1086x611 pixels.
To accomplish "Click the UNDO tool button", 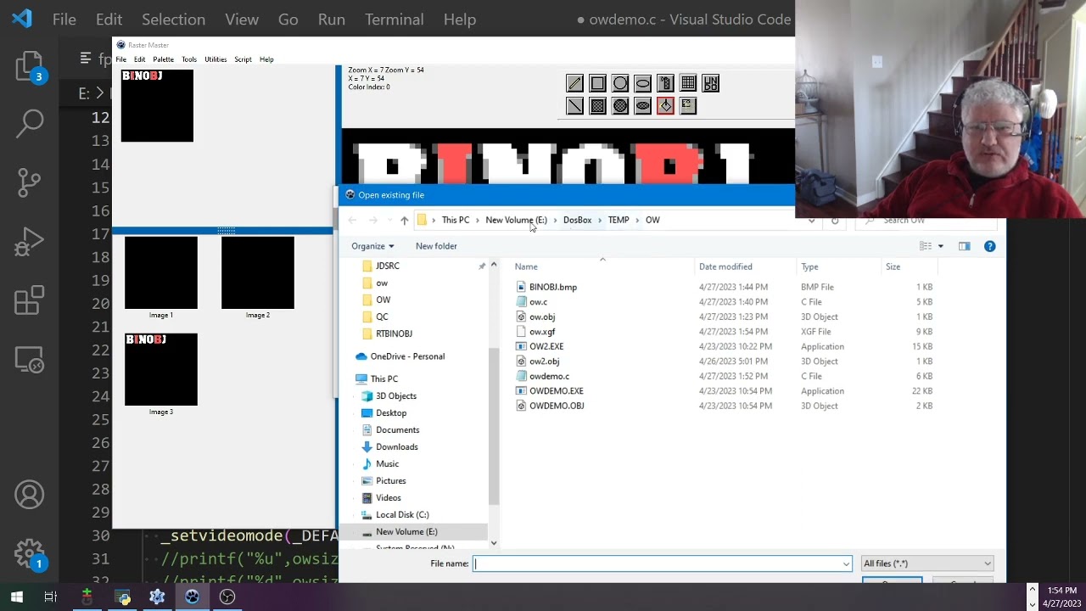I will [x=711, y=83].
